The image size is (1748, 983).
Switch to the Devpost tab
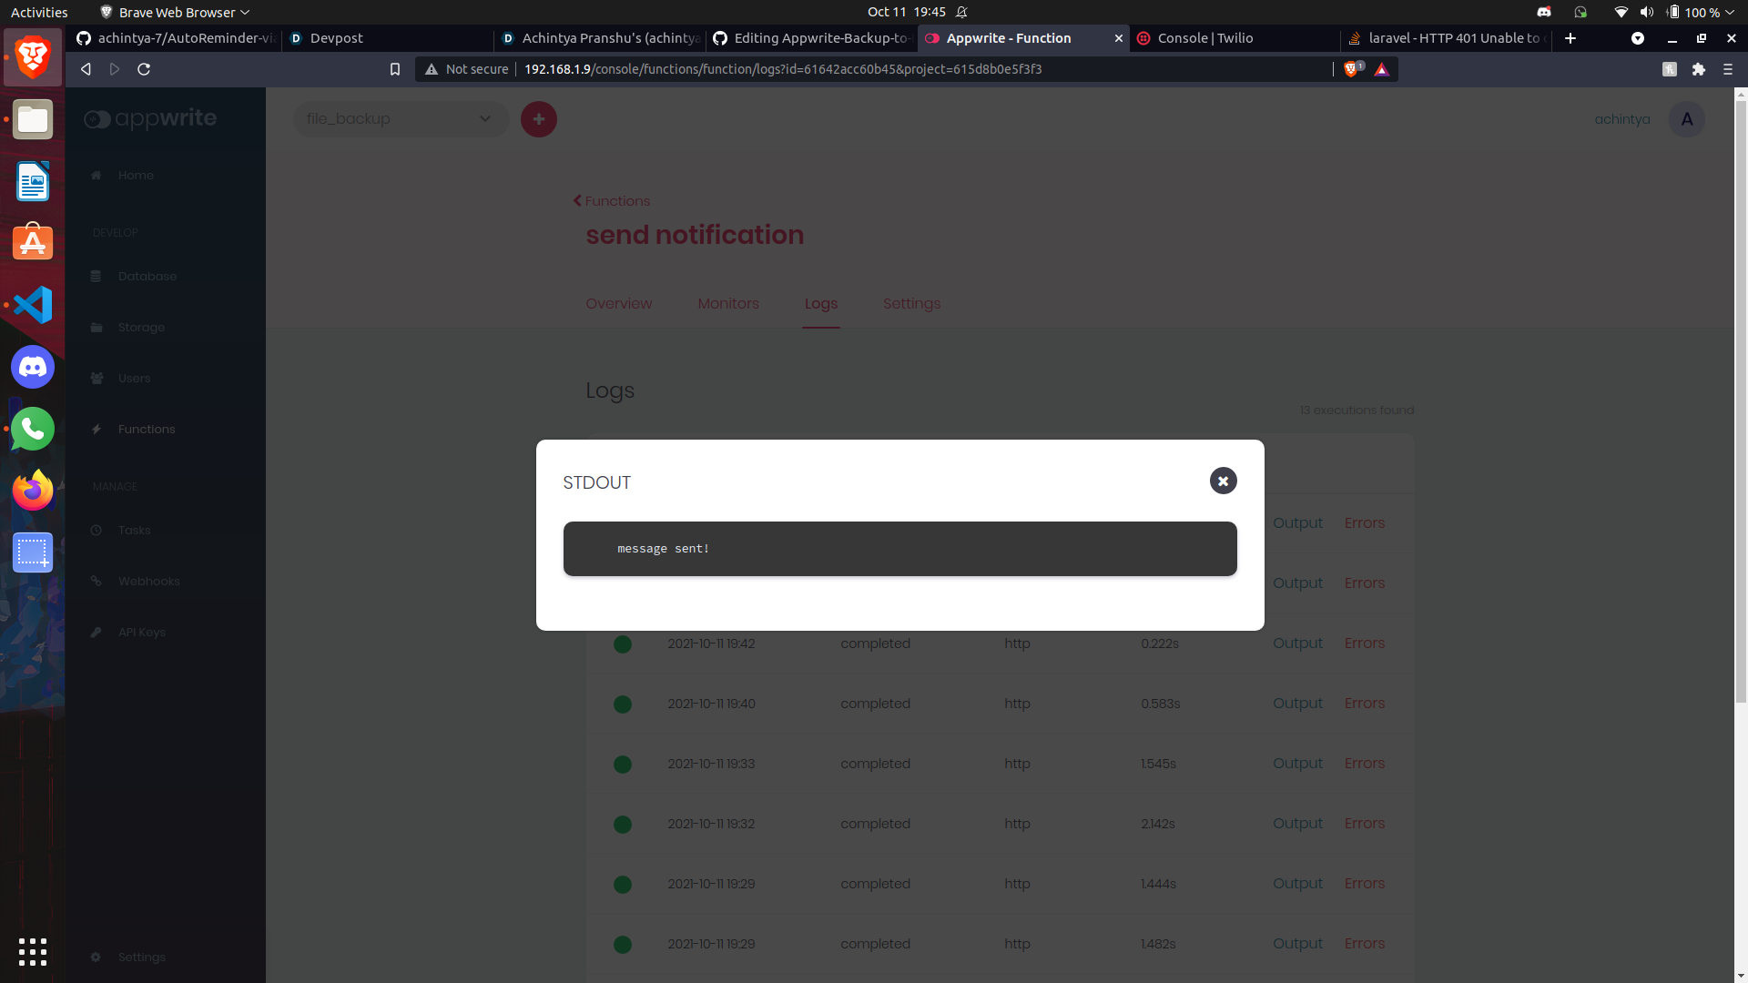336,38
